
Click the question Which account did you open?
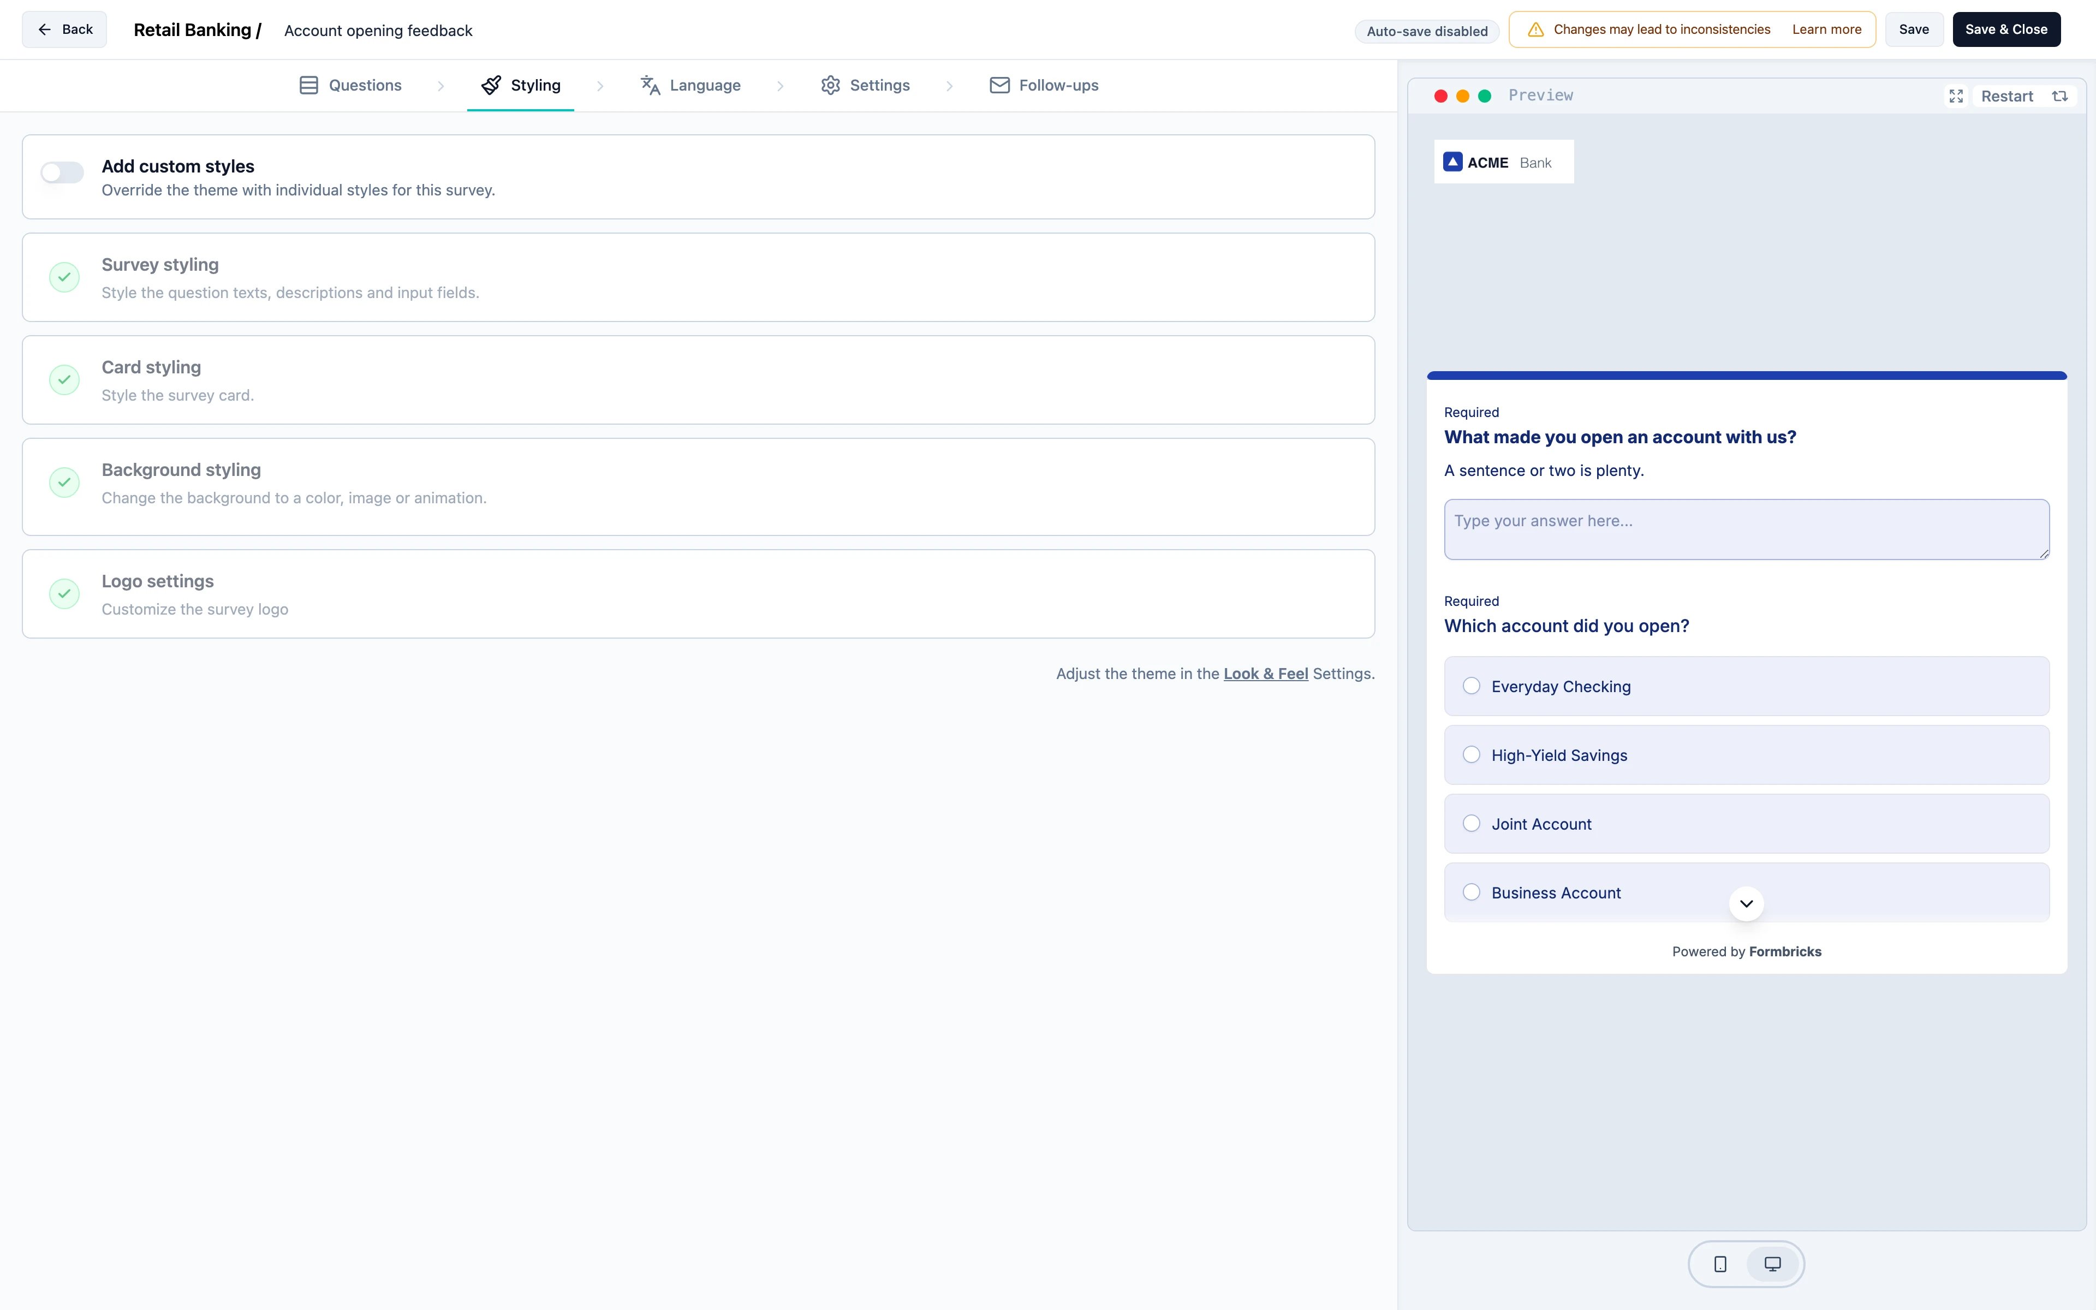pyautogui.click(x=1566, y=626)
